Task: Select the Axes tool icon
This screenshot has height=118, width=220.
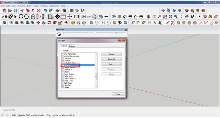Action: pyautogui.click(x=155, y=23)
